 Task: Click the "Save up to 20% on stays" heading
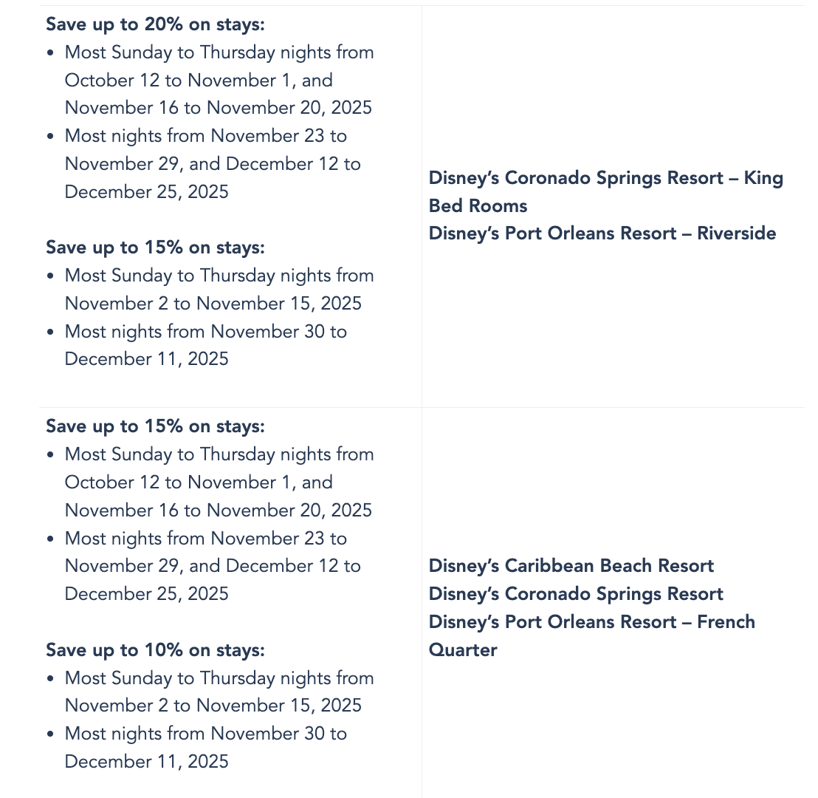(155, 24)
